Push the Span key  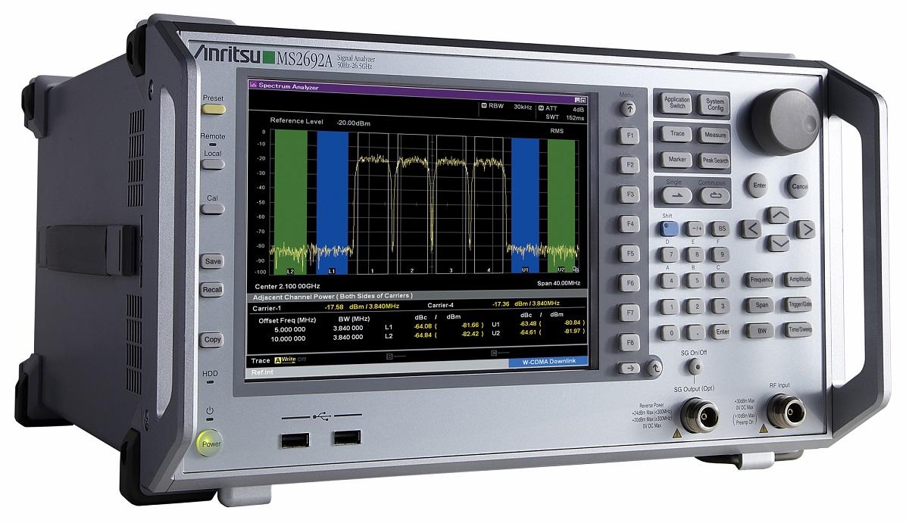(x=761, y=305)
